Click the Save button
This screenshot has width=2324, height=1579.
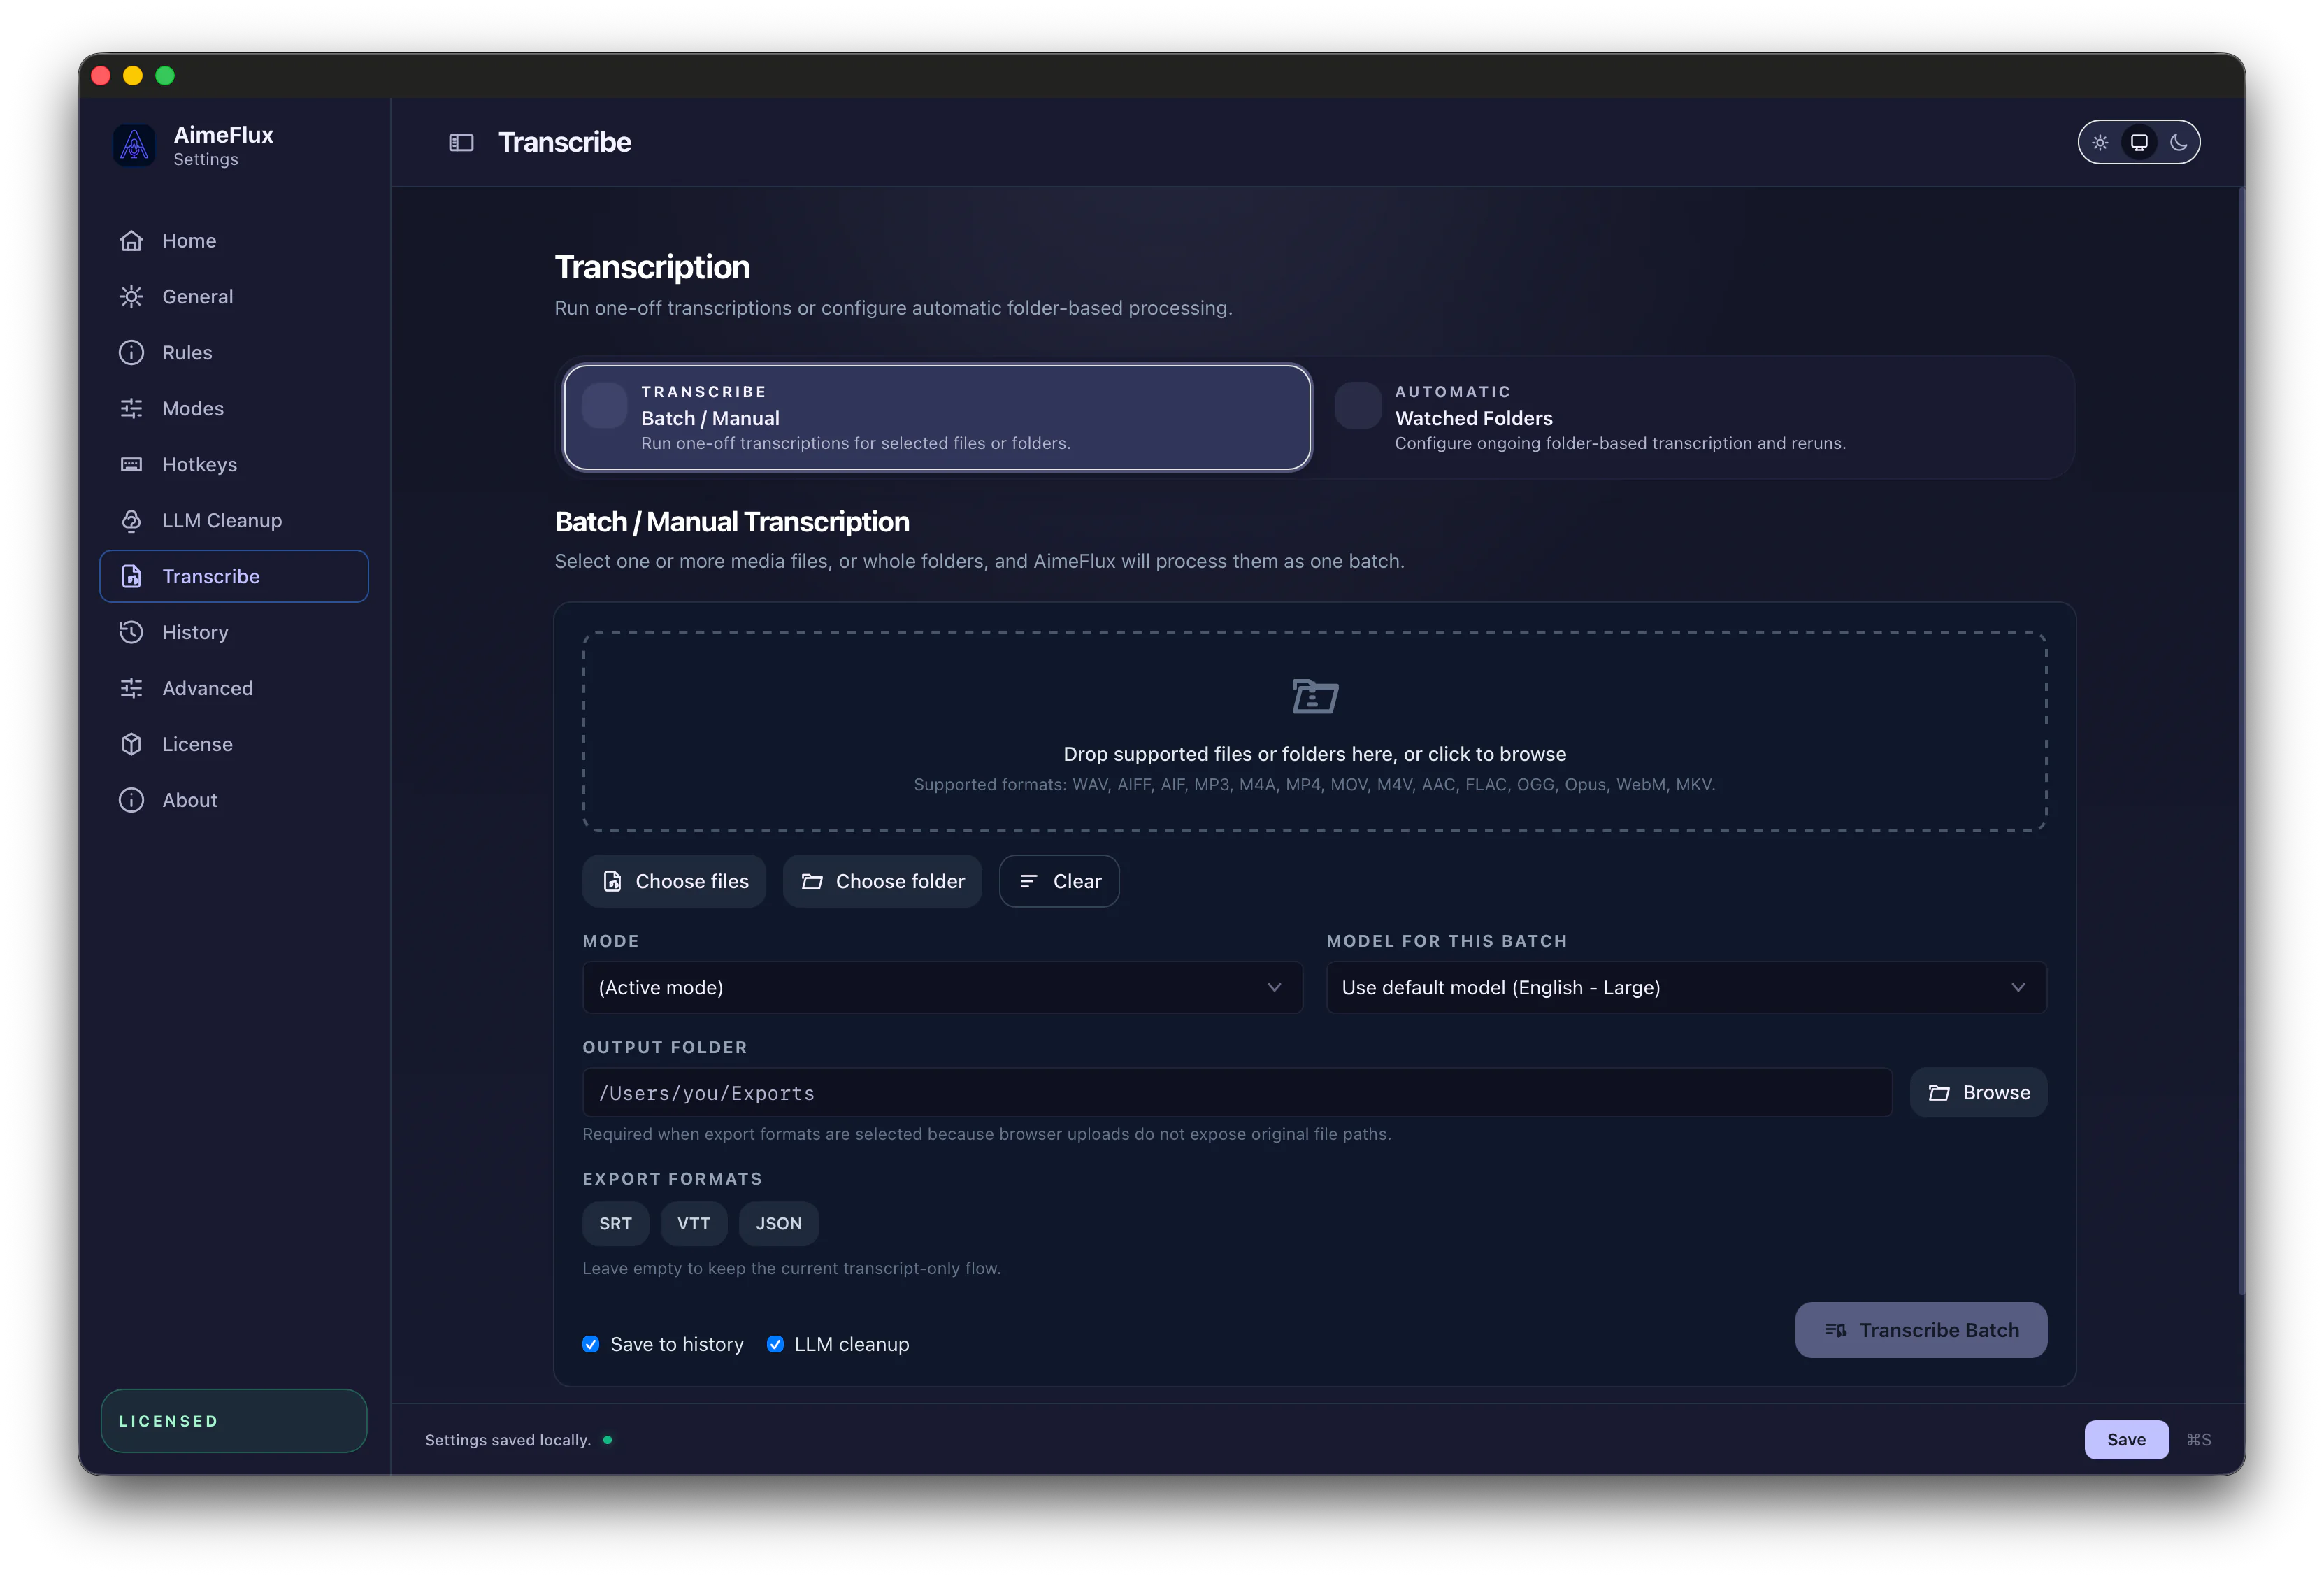point(2126,1440)
